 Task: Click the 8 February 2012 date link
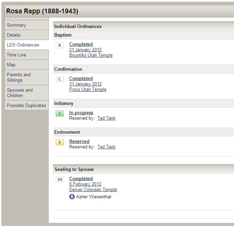85,184
